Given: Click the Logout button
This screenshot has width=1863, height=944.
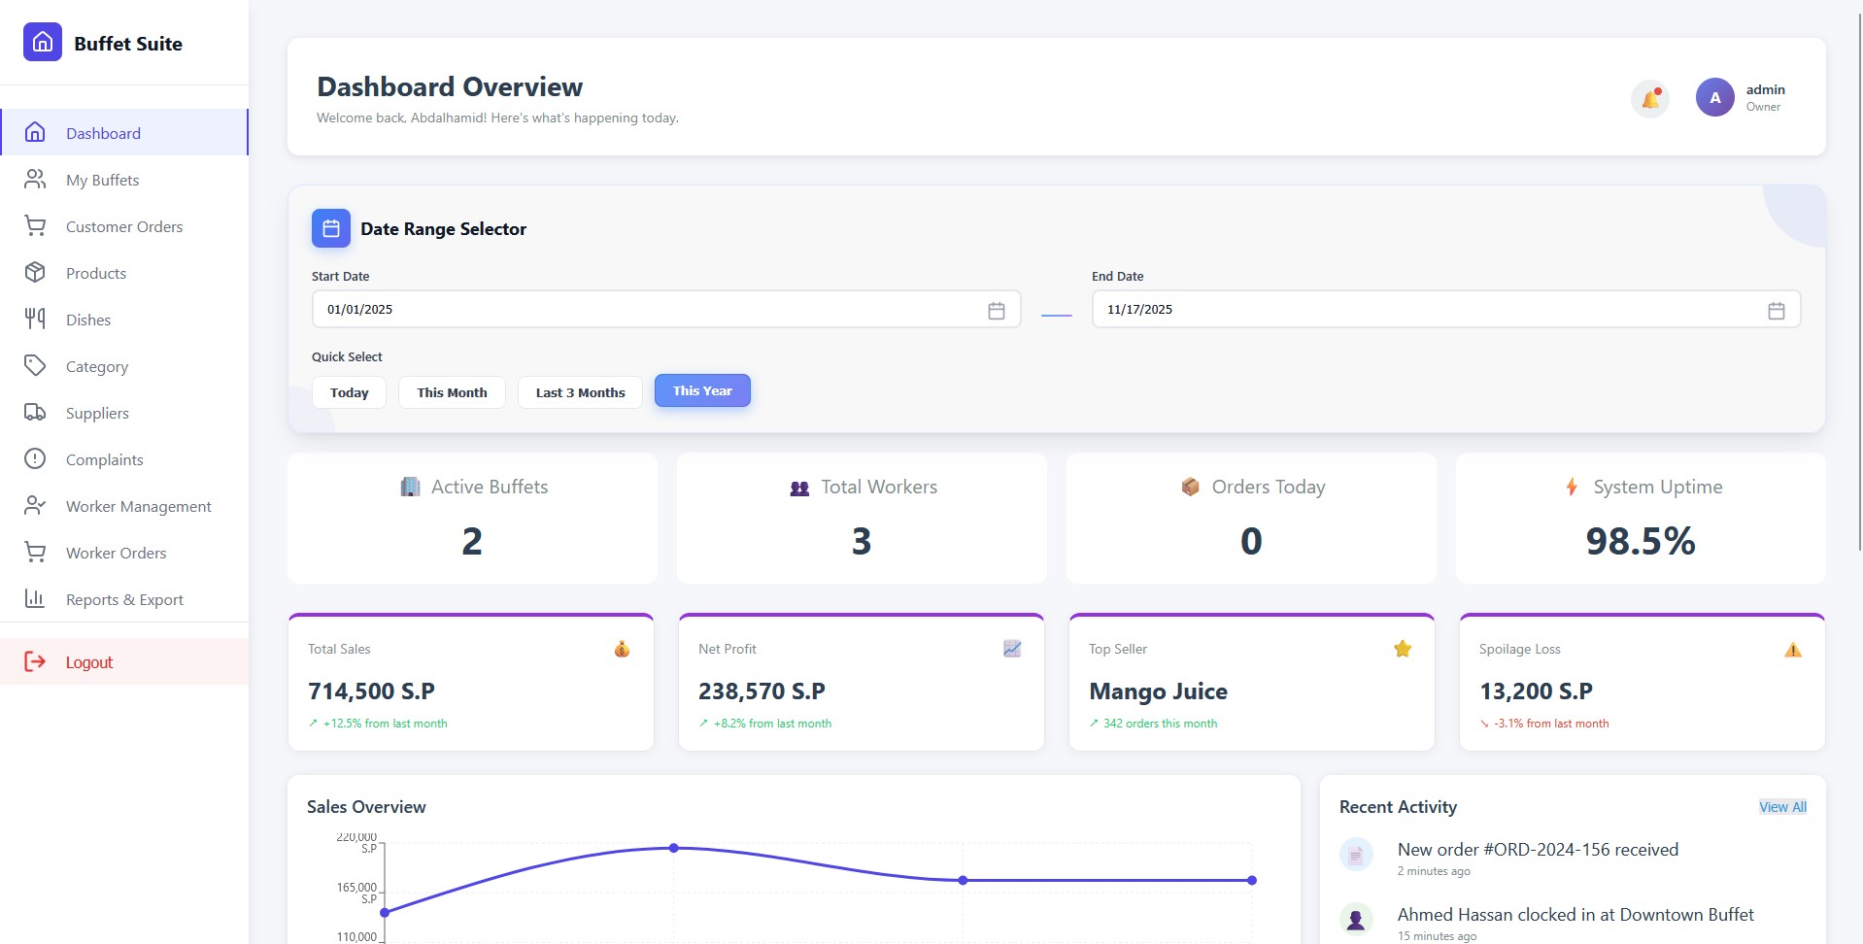Looking at the screenshot, I should pos(89,662).
